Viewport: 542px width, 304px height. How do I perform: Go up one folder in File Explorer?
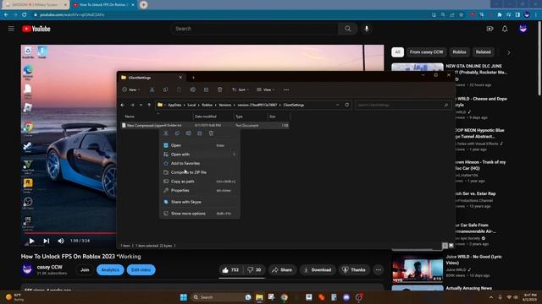[149, 105]
